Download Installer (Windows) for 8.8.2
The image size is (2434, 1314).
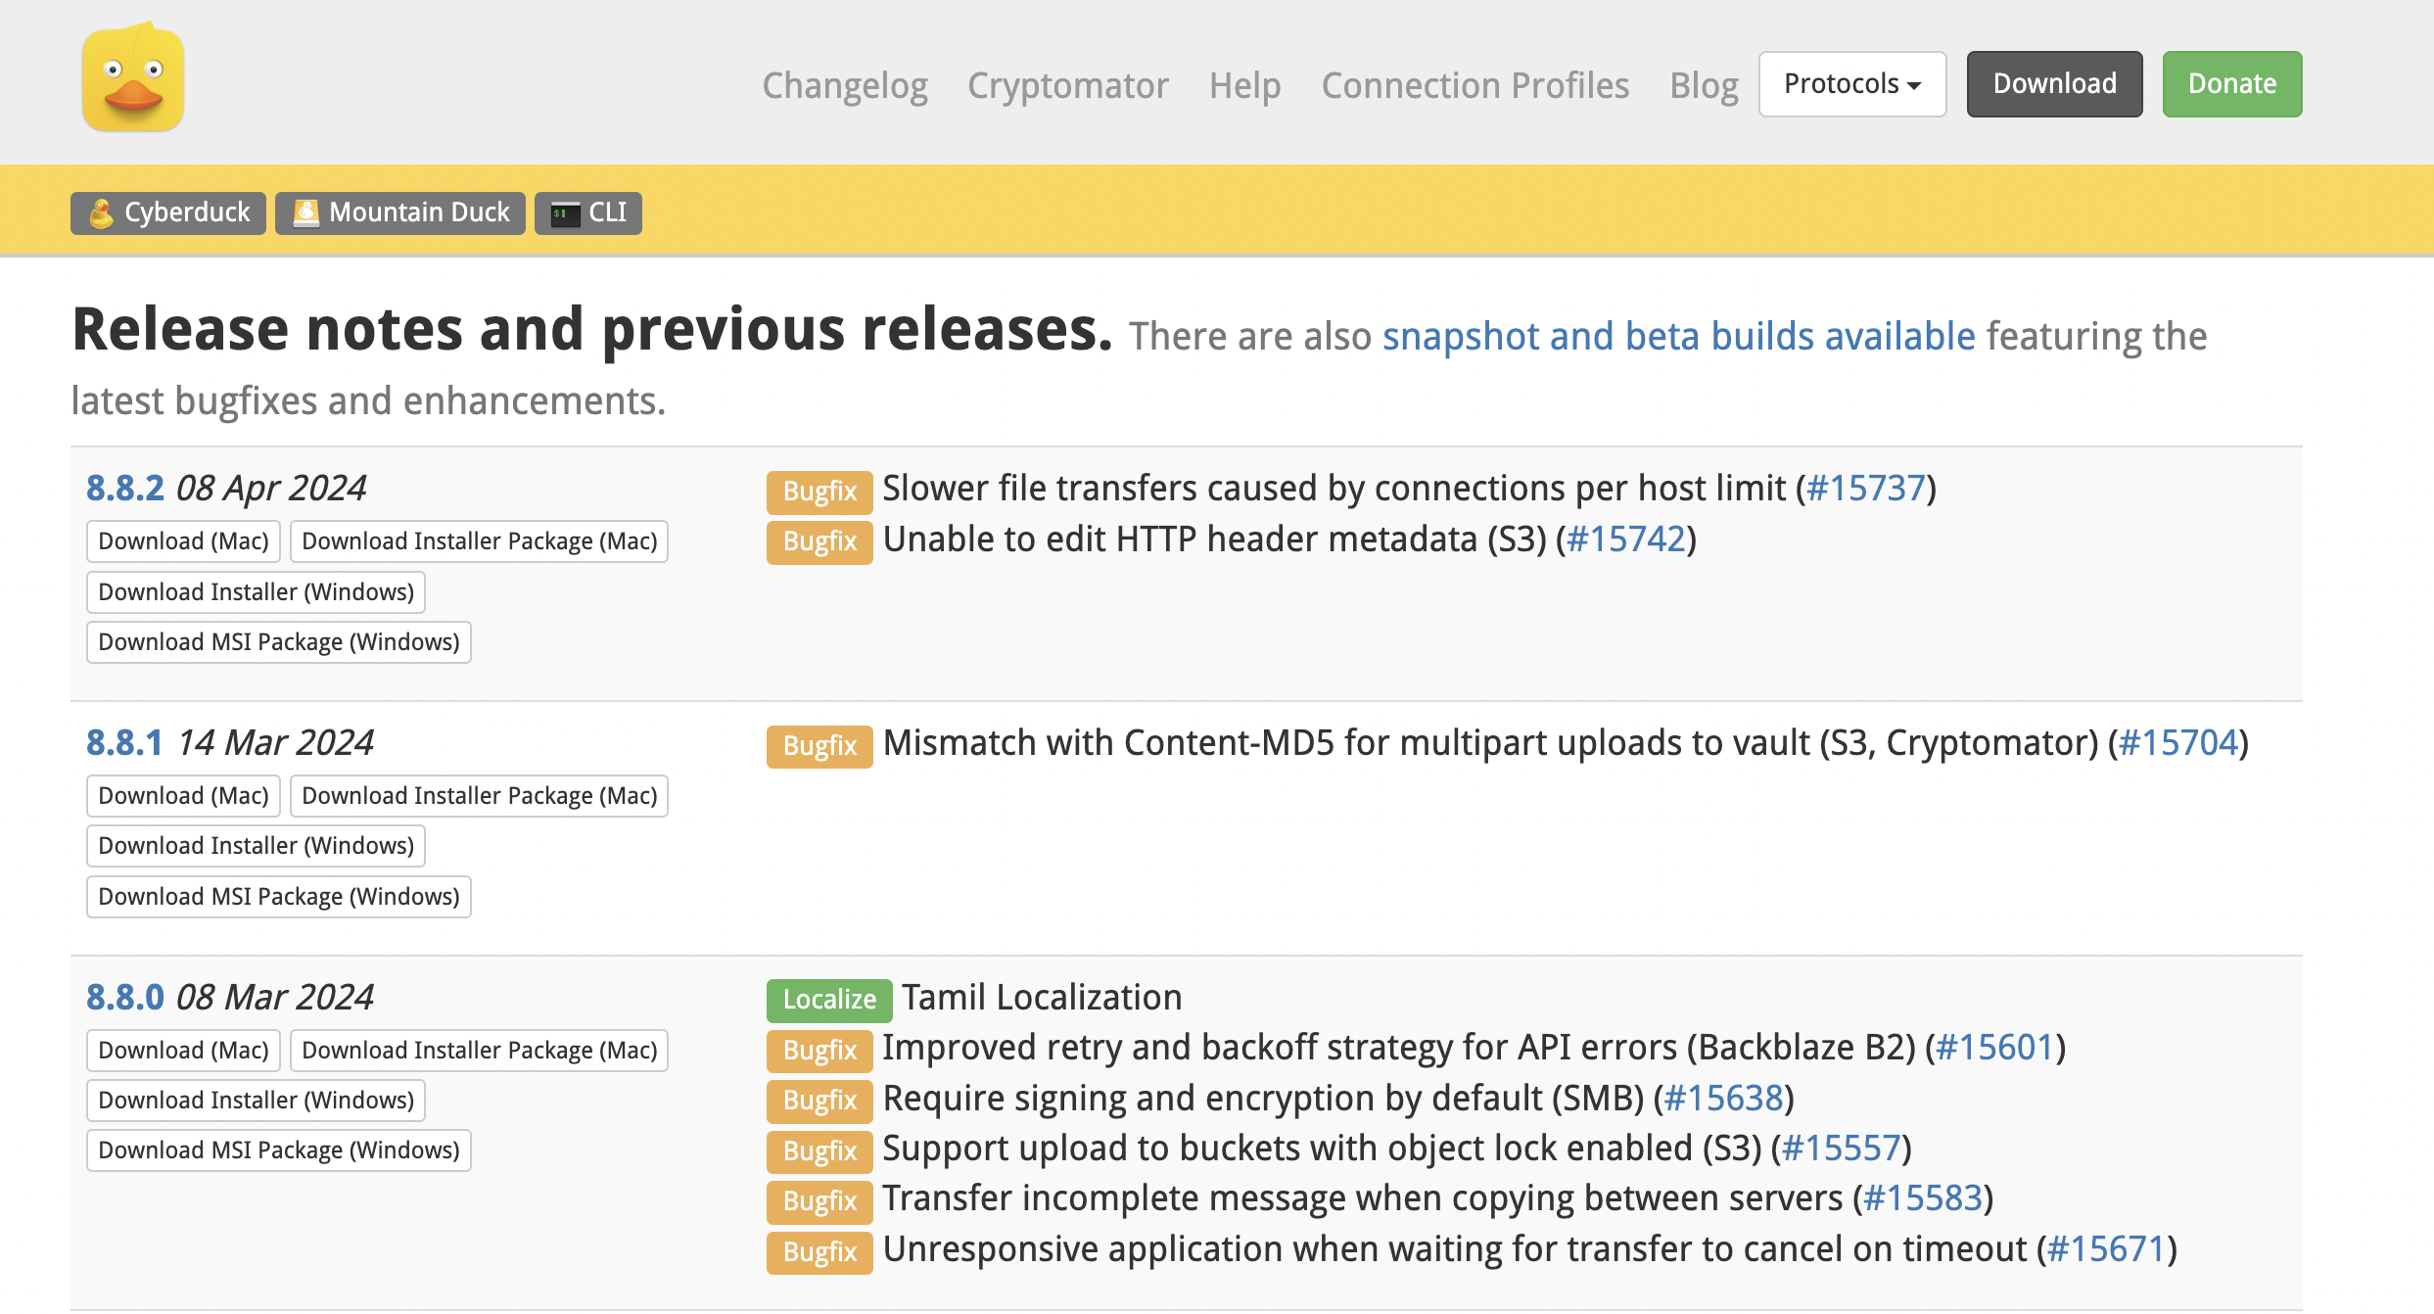[x=257, y=592]
